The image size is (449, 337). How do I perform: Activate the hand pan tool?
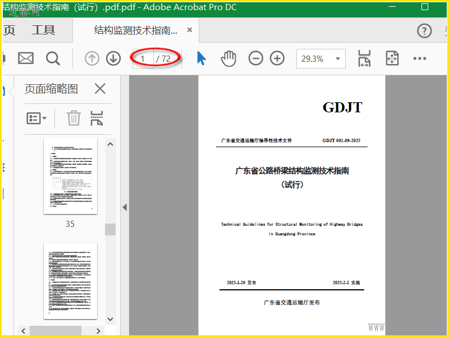228,58
